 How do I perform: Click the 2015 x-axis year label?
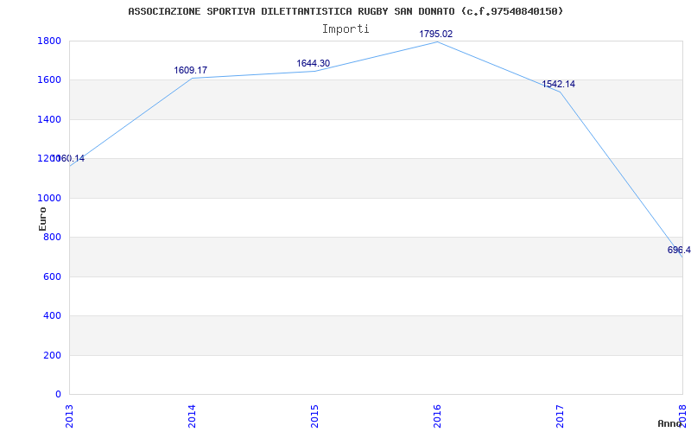tap(314, 416)
